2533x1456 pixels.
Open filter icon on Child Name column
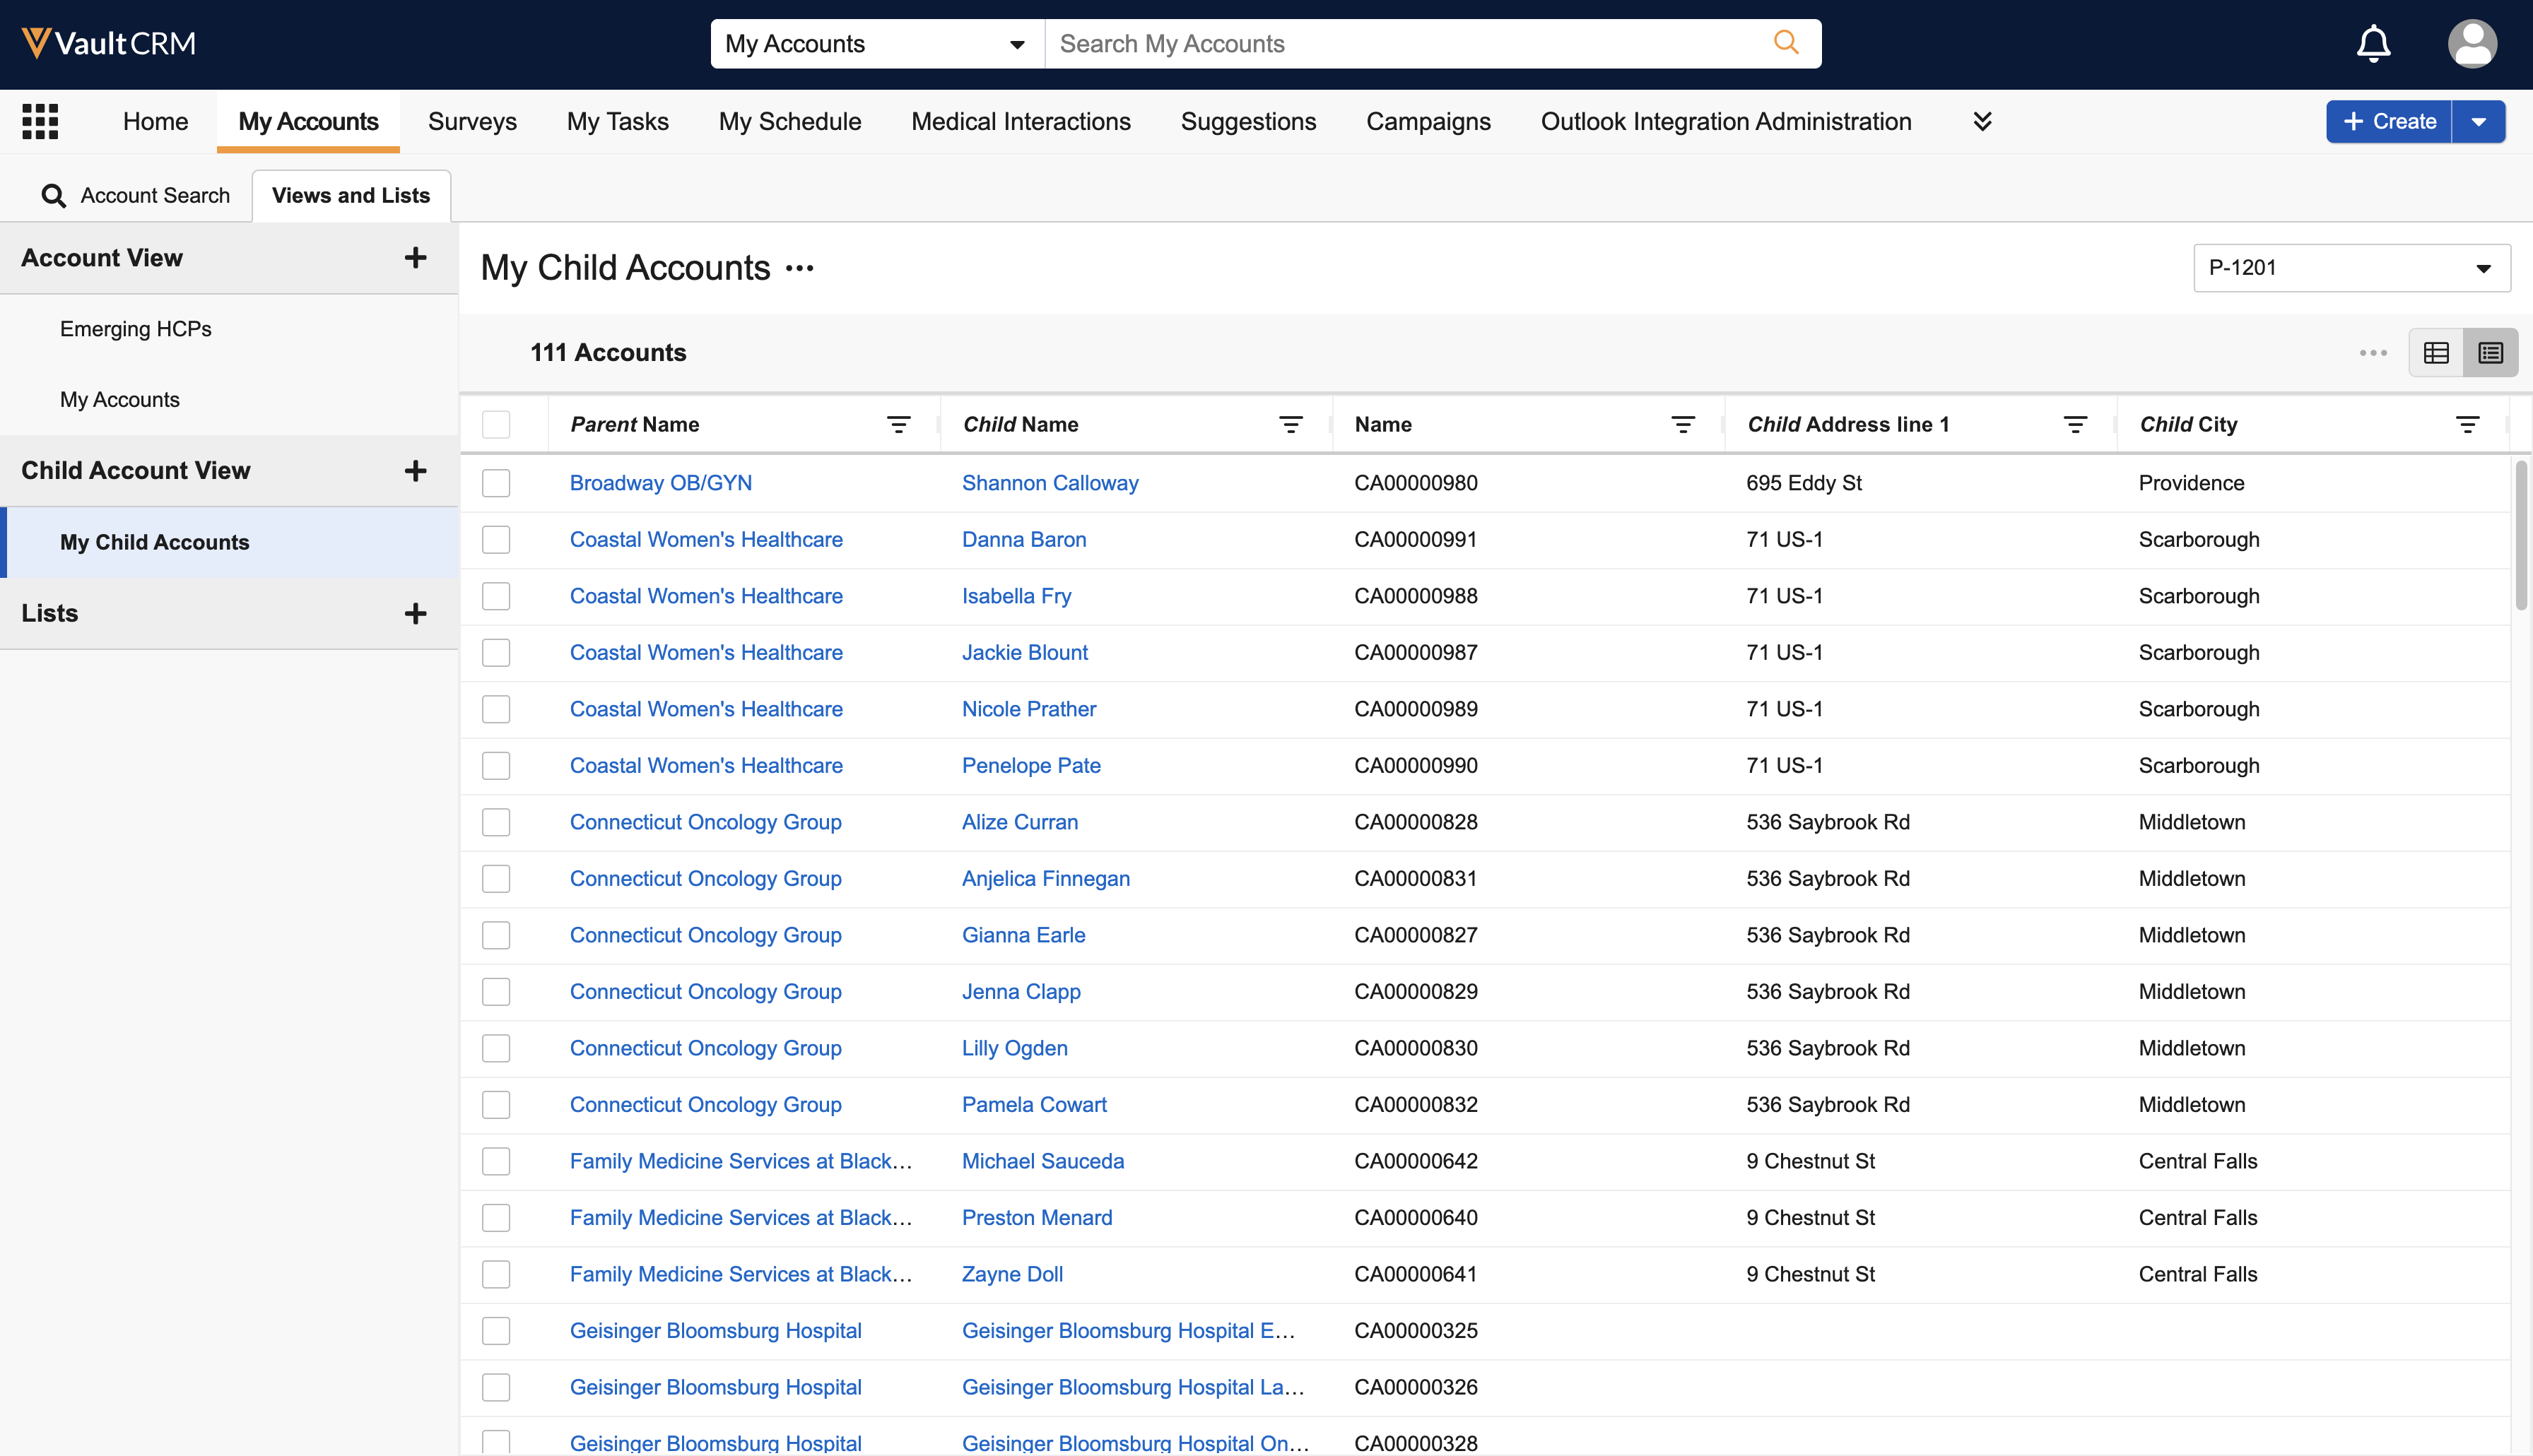[1291, 425]
